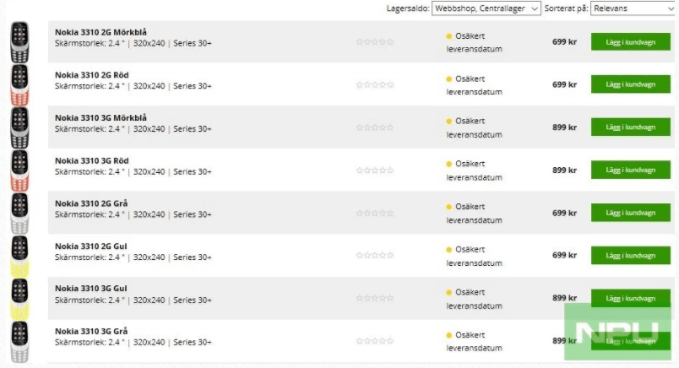The image size is (679, 368).
Task: Select the Nokia 3310 3G Gul thumbnail
Action: (19, 299)
